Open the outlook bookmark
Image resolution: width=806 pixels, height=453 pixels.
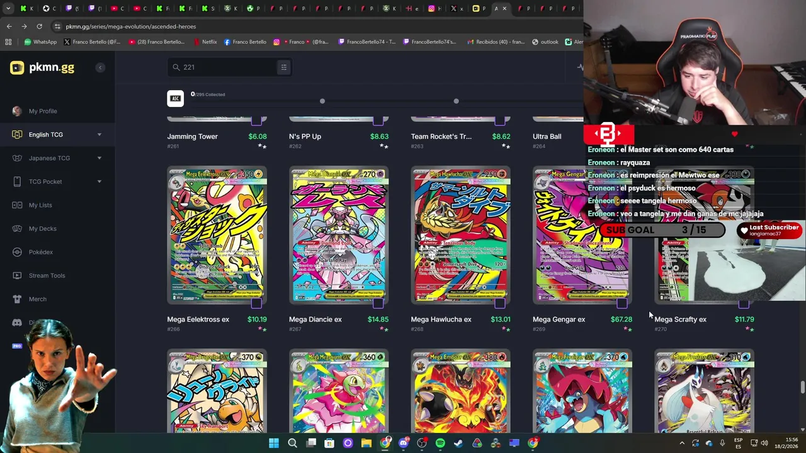[545, 42]
